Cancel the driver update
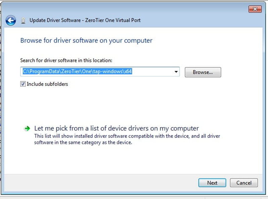 244,183
